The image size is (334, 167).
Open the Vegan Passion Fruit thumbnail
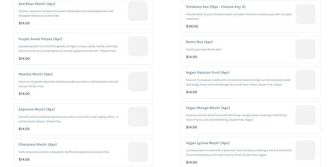click(x=305, y=80)
